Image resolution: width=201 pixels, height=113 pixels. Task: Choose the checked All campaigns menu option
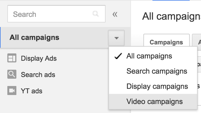[x=149, y=56]
